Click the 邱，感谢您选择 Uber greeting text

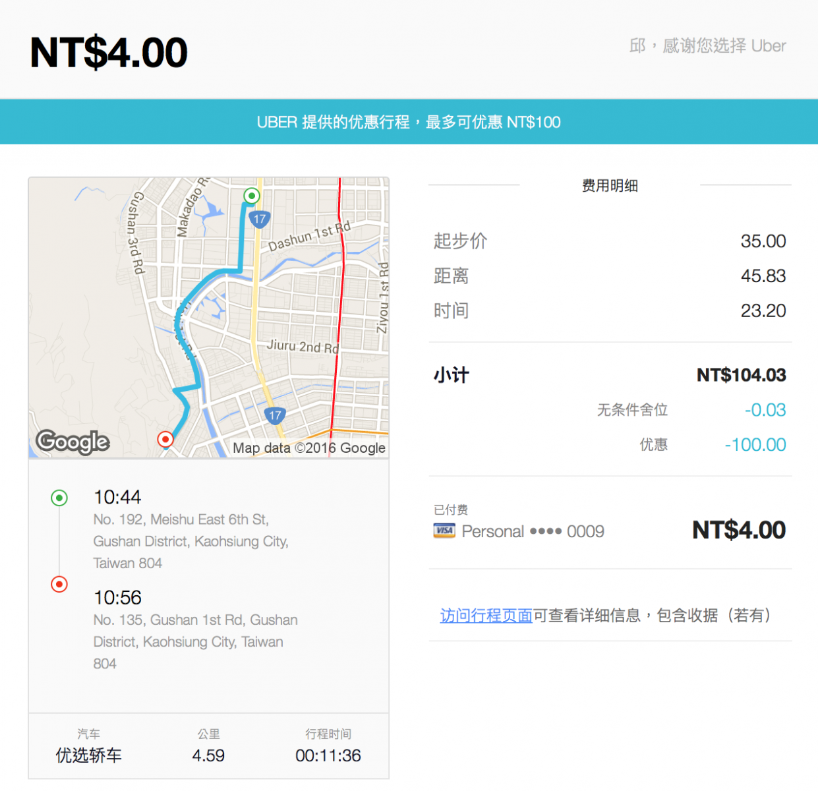tap(707, 45)
